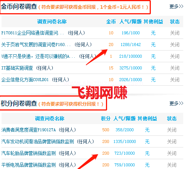Click 其他利益 header in gold coin table
Viewport: 184px width, 169px height.
pos(153,22)
